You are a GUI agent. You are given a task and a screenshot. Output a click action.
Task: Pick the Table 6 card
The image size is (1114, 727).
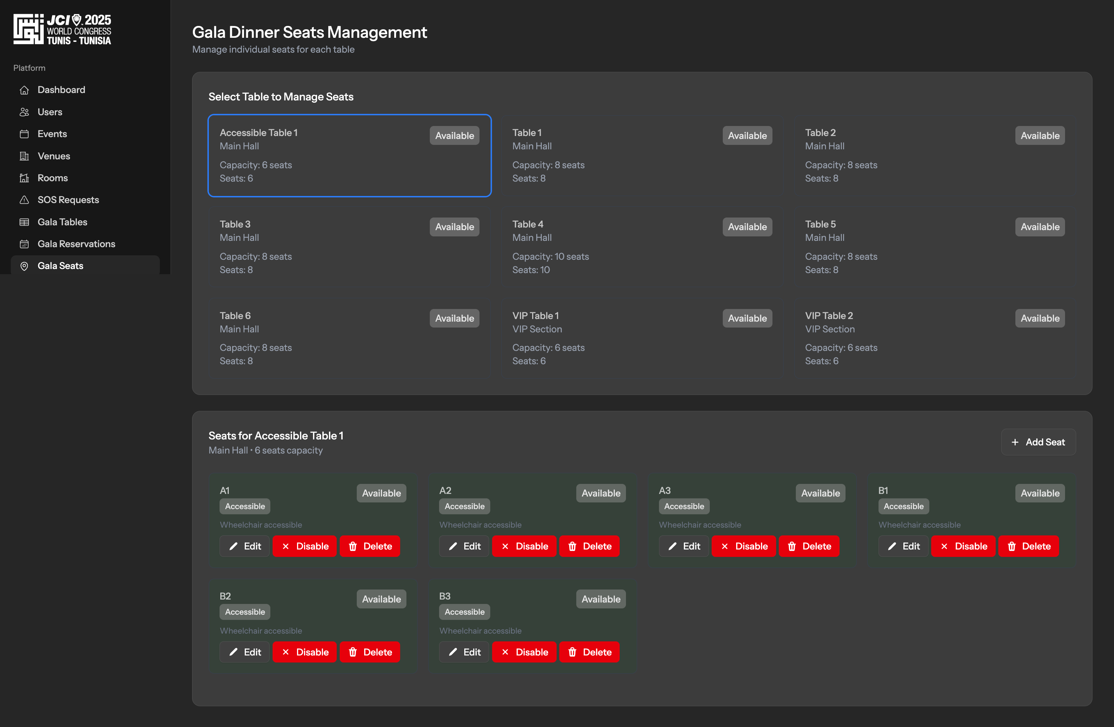click(x=350, y=338)
